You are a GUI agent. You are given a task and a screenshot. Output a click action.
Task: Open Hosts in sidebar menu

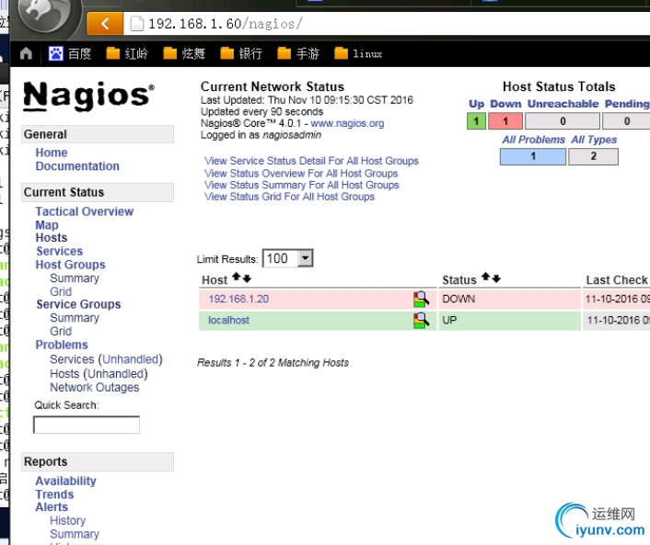point(52,238)
